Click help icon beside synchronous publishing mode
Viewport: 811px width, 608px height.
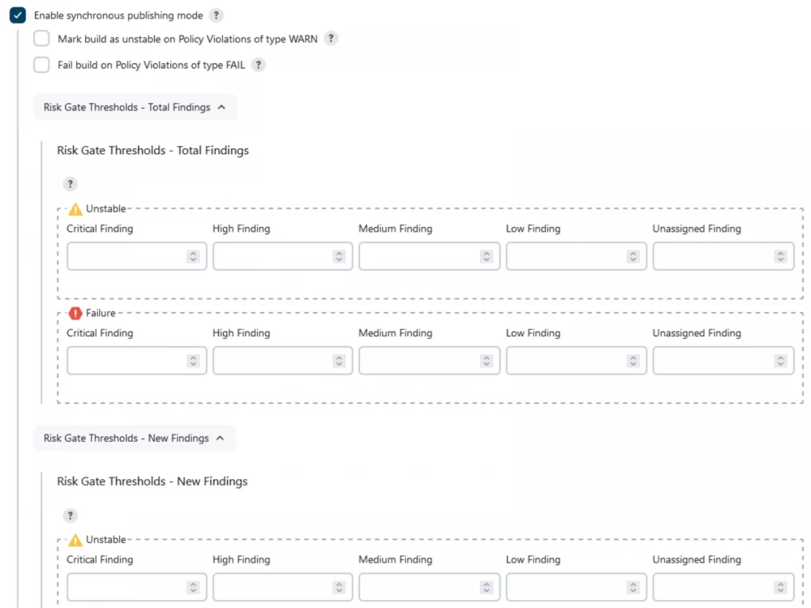[x=216, y=15]
